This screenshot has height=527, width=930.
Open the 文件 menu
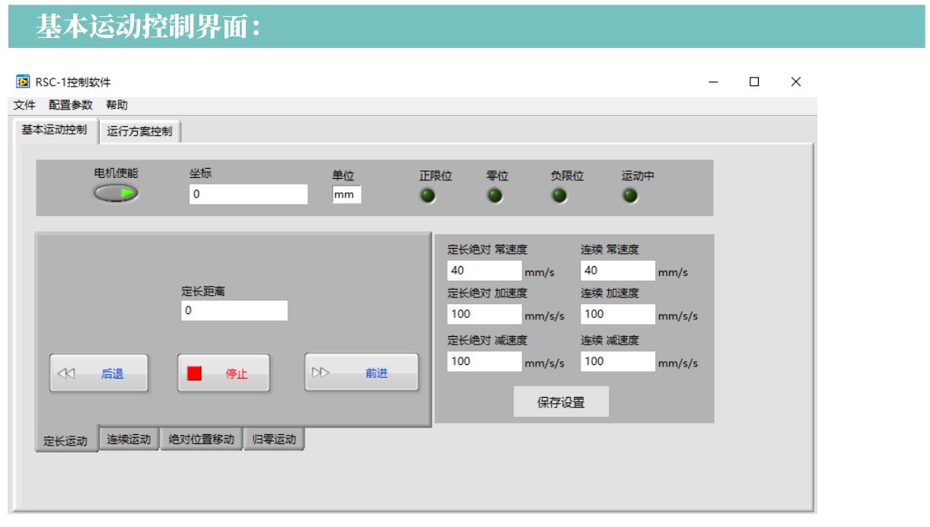tap(24, 105)
